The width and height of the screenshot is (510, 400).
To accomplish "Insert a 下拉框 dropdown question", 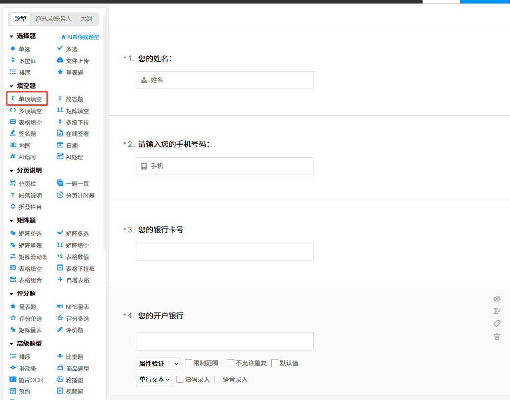I will click(23, 61).
